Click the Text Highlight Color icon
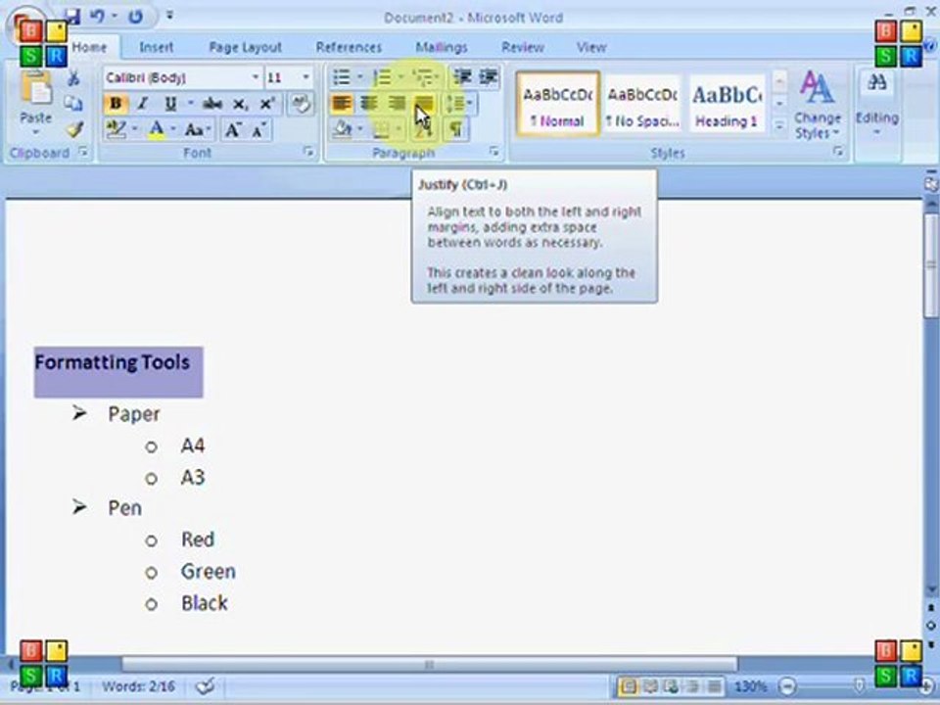 116,129
